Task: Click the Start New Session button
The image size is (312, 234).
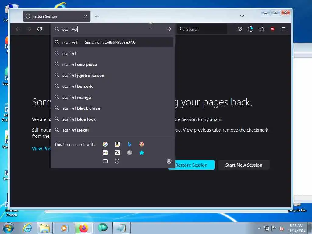Action: 244,165
